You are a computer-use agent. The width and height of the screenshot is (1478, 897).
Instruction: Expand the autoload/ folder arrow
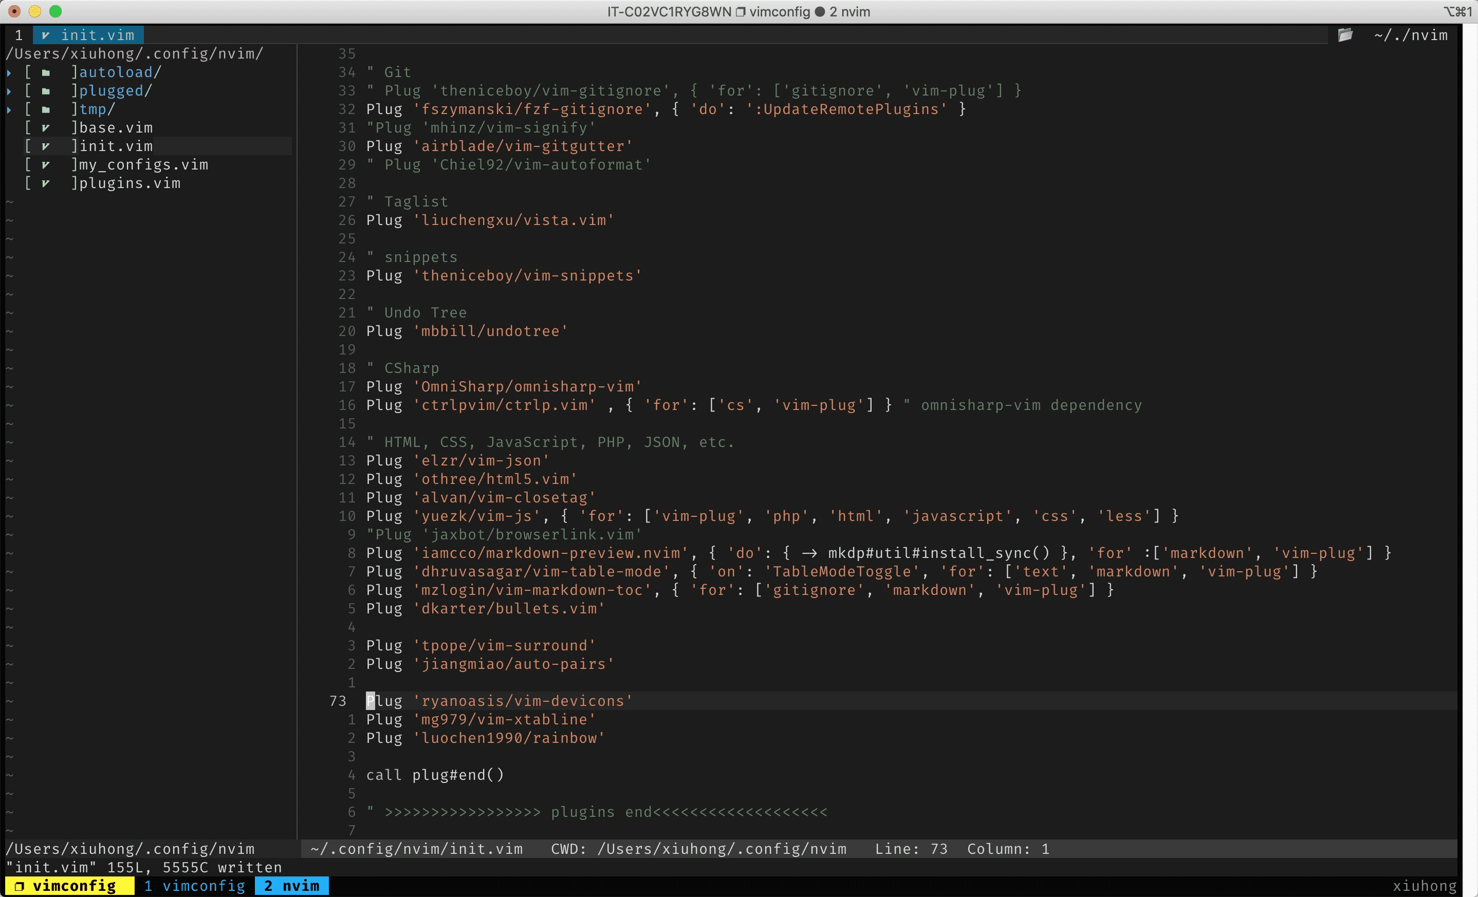tap(9, 72)
